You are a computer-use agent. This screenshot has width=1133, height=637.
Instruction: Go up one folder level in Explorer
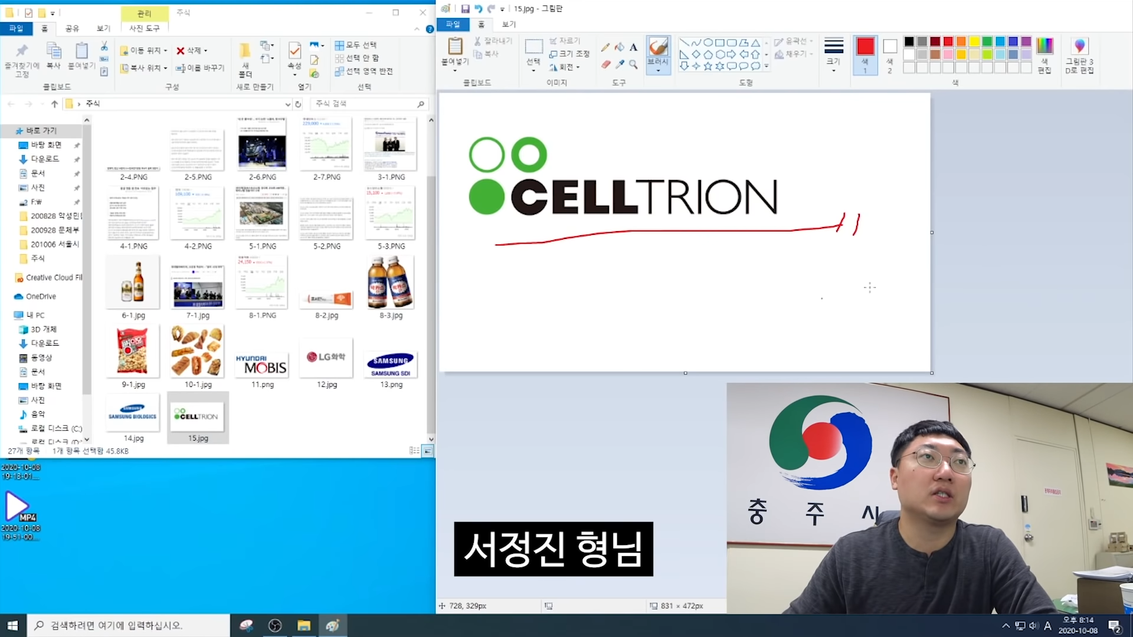pos(54,104)
